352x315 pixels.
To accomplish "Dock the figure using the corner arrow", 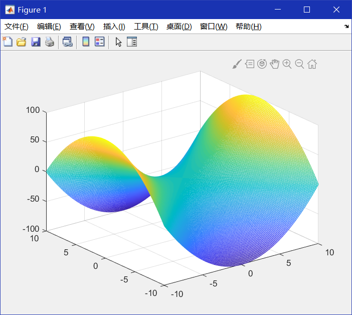I will (x=346, y=27).
